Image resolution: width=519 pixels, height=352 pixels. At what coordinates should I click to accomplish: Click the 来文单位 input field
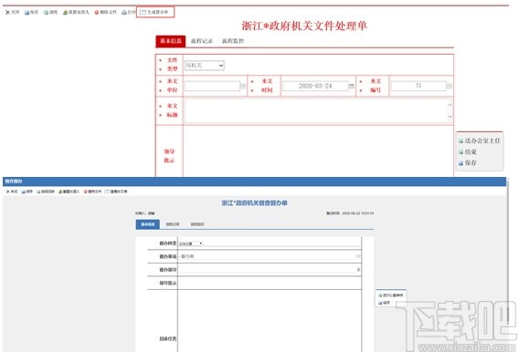click(x=212, y=86)
